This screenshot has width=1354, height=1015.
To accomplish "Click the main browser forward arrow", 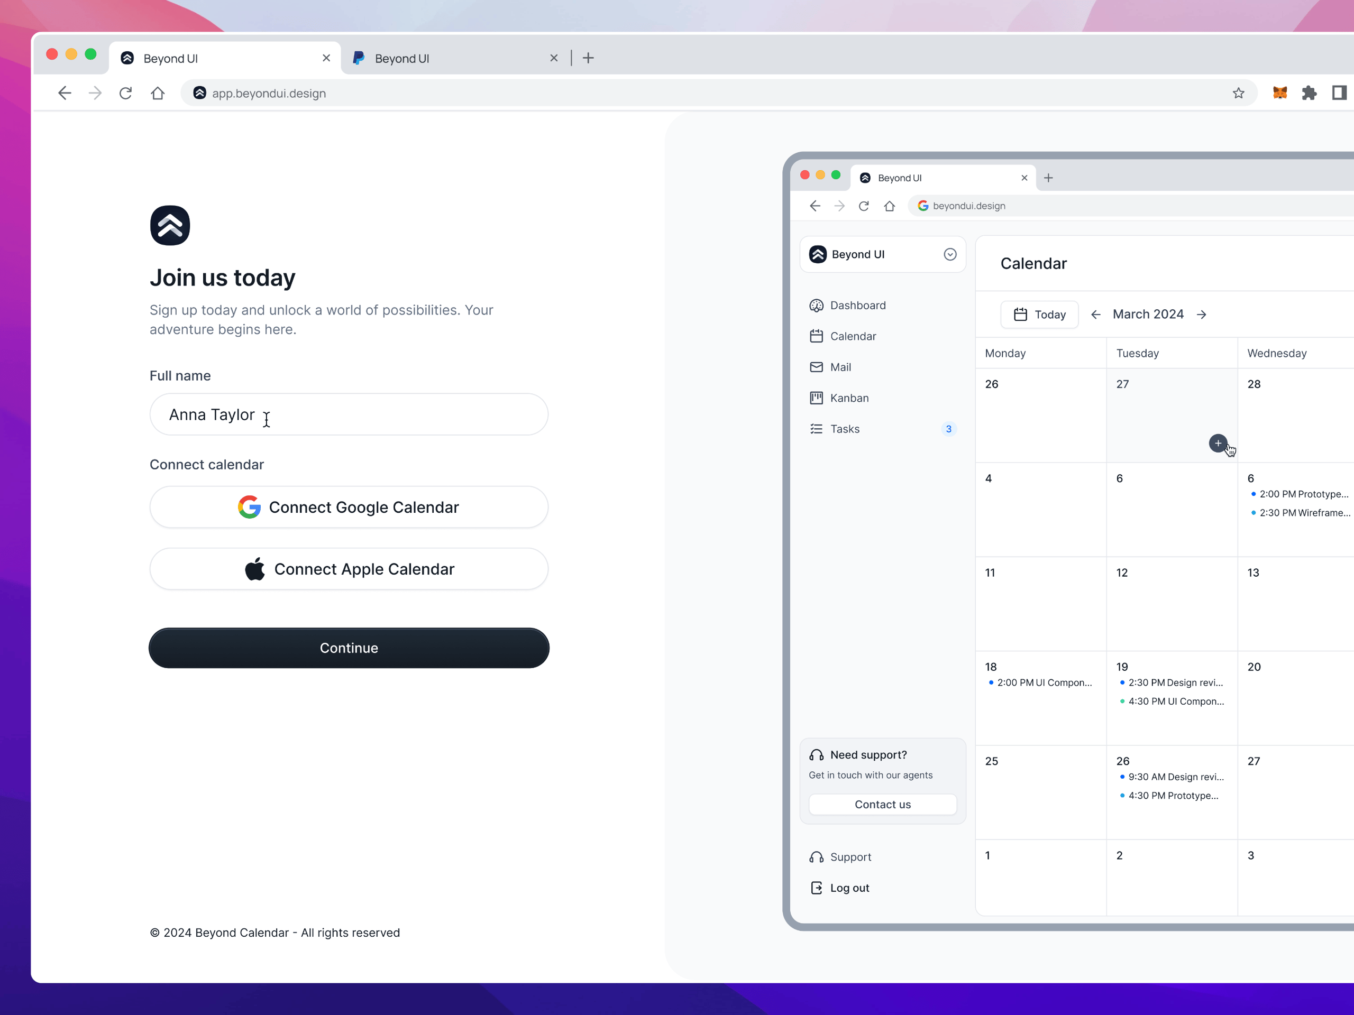I will 95,93.
